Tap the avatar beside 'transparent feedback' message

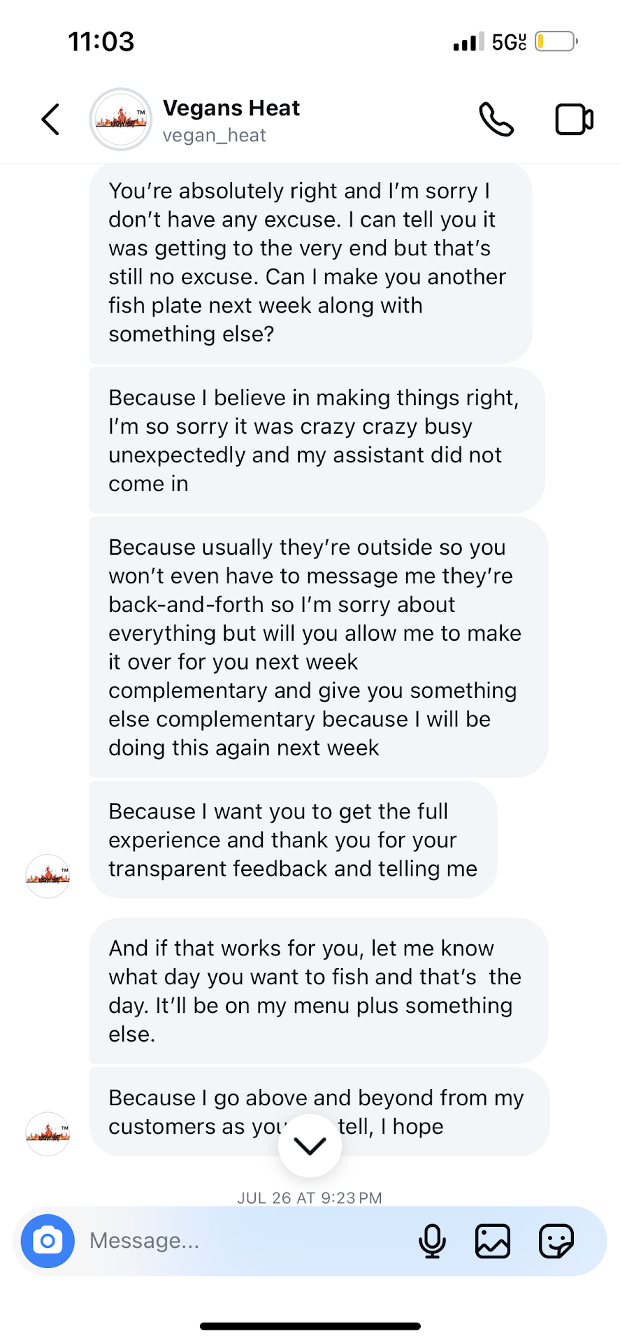[x=48, y=876]
